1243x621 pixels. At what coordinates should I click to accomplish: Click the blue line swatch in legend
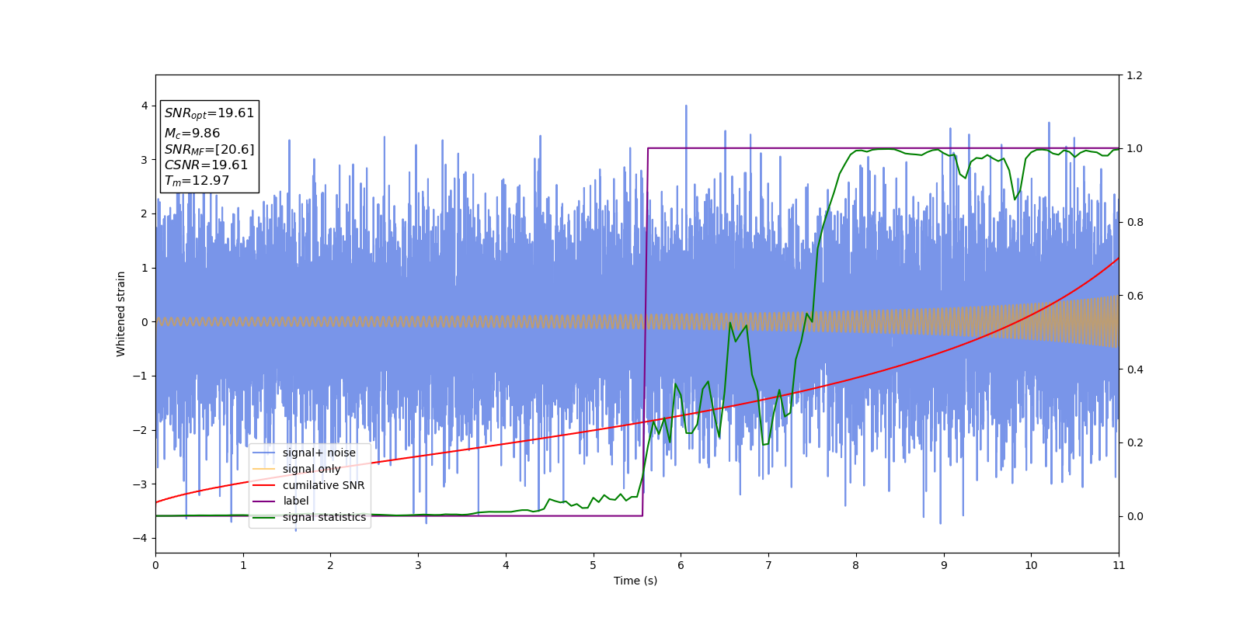[x=264, y=453]
